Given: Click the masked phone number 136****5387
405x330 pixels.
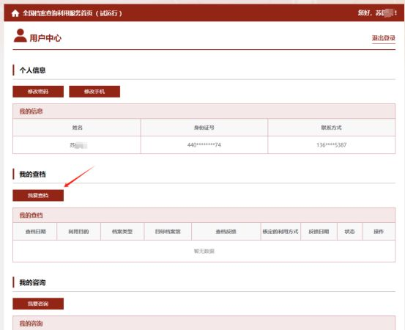Looking at the screenshot, I should point(331,144).
